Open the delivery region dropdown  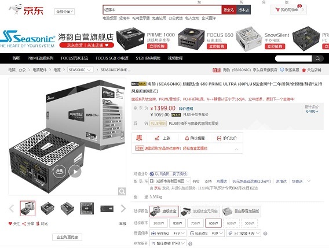point(170,181)
